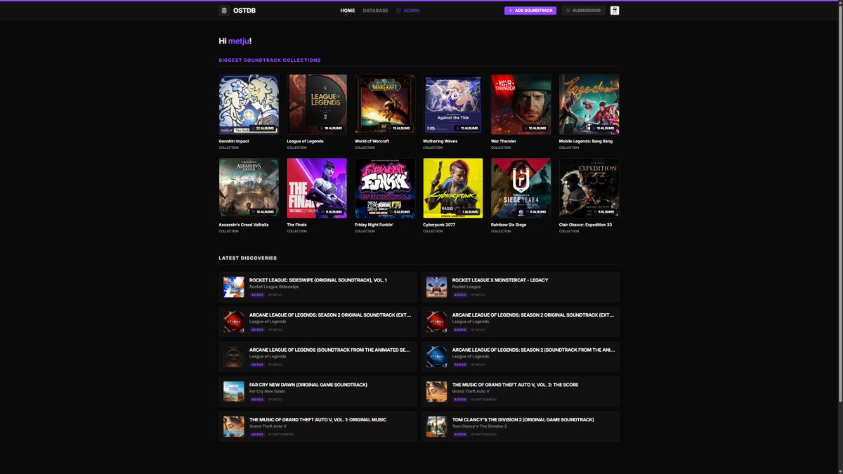Click ADDED badge on Far Cry New Dawn row
The width and height of the screenshot is (843, 474).
(257, 400)
